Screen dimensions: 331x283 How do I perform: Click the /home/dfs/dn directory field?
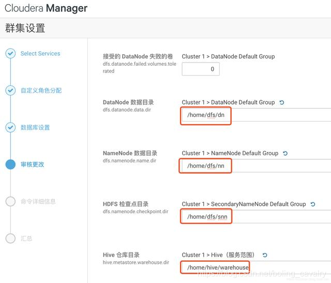click(x=257, y=115)
